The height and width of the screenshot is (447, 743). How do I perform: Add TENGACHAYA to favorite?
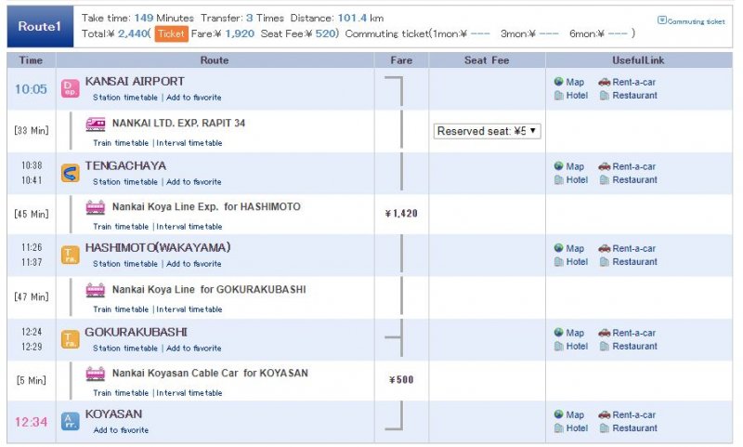(x=194, y=181)
